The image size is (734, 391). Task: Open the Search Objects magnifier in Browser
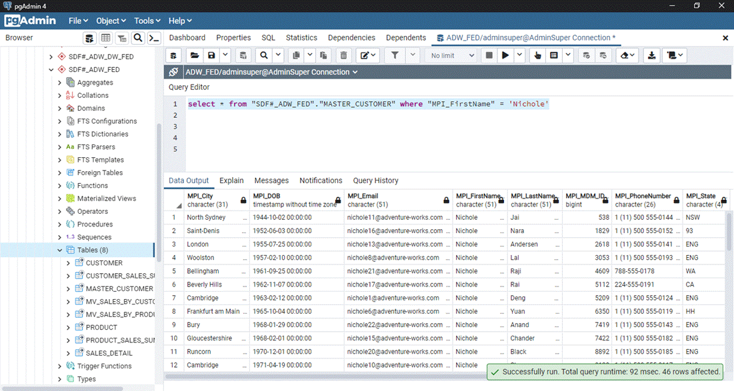point(138,38)
